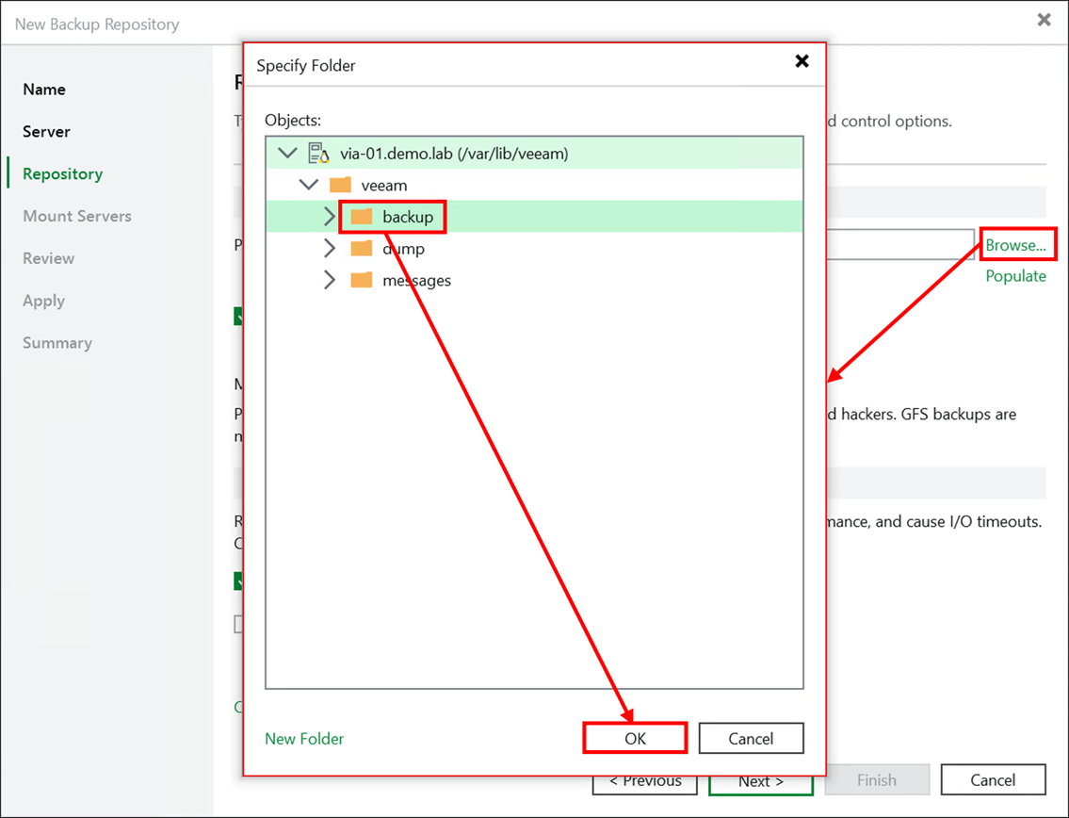Collapse the via-01.demo.lab tree node
The width and height of the screenshot is (1069, 818).
pos(288,152)
